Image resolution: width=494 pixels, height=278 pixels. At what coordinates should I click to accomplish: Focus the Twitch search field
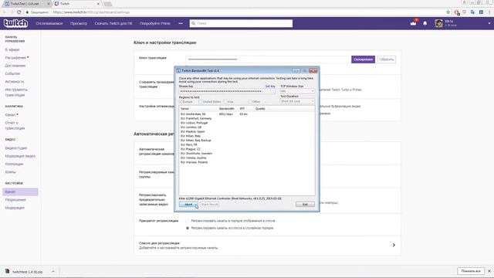tap(241, 23)
